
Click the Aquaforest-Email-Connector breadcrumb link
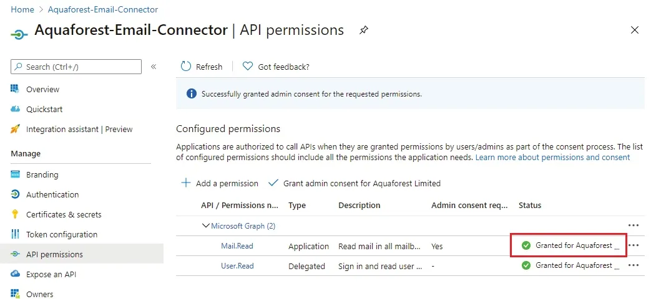[103, 9]
